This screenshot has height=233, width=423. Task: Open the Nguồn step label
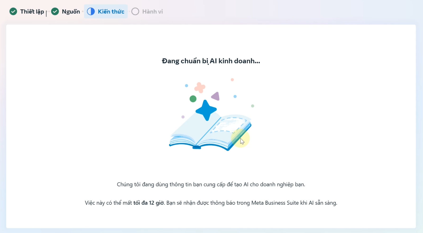click(71, 11)
